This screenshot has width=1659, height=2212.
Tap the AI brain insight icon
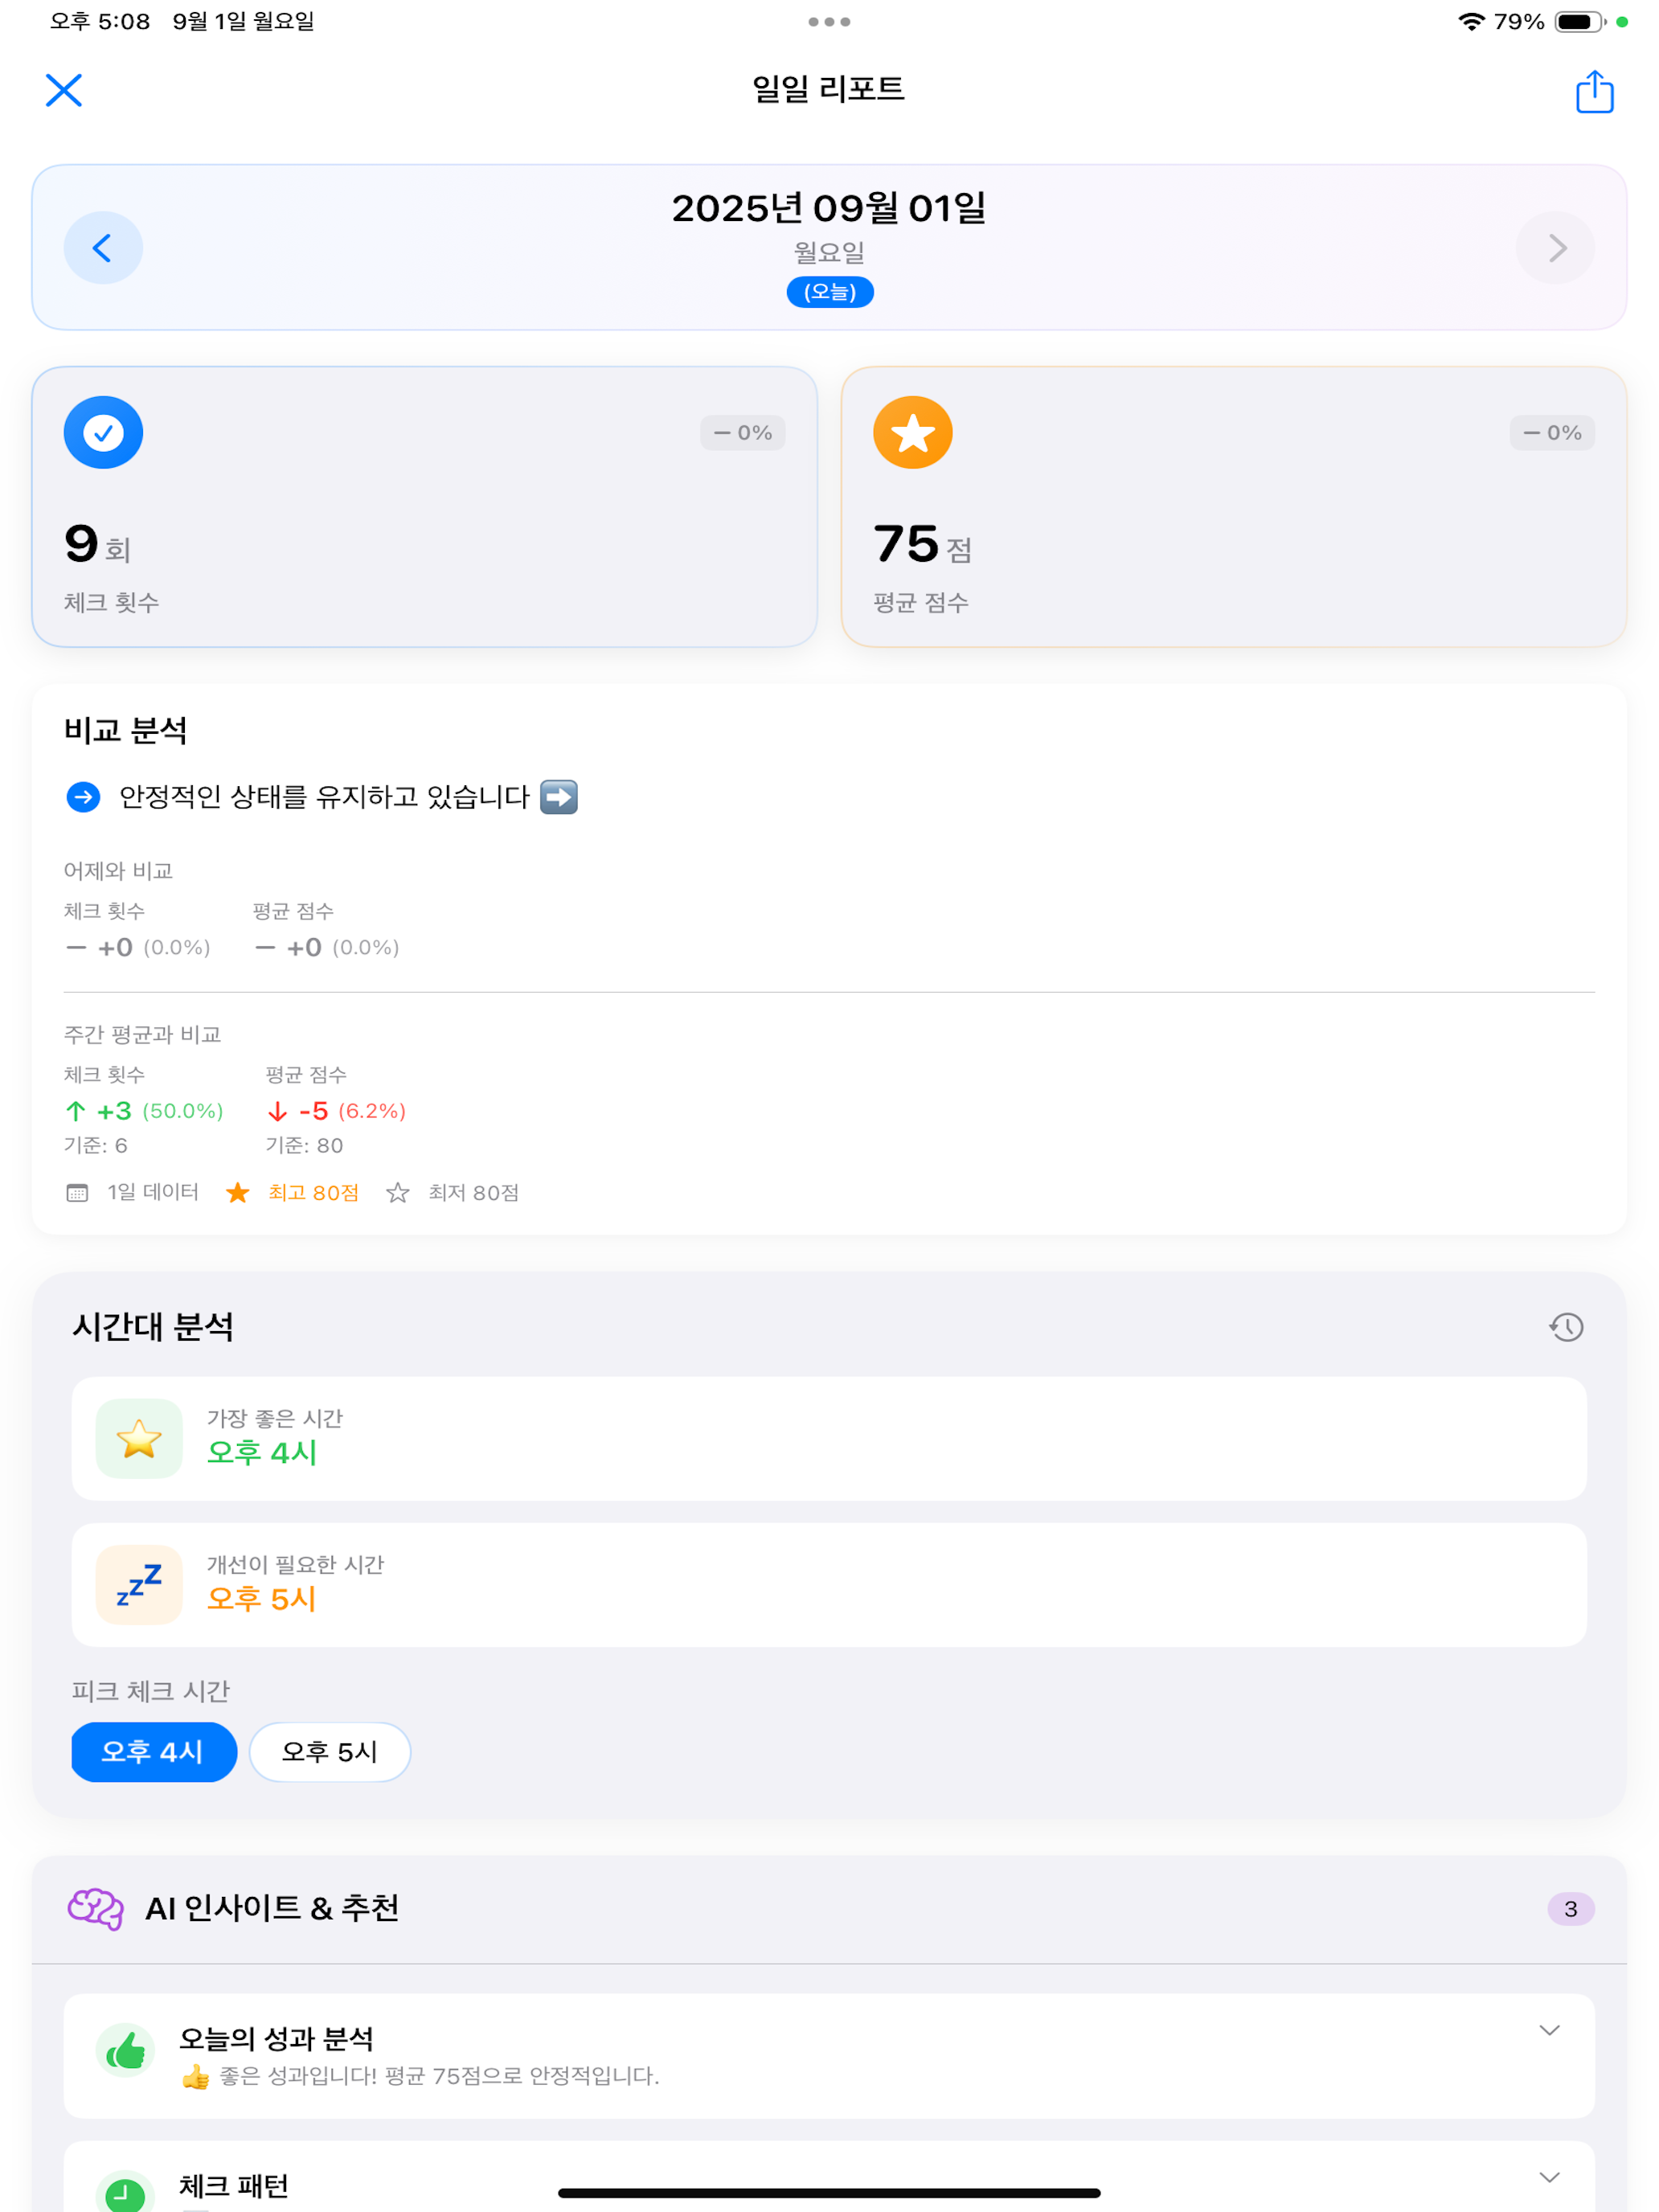(96, 1908)
